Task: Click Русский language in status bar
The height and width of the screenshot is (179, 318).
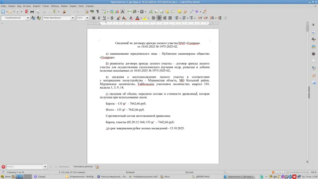Action: [x=189, y=173]
